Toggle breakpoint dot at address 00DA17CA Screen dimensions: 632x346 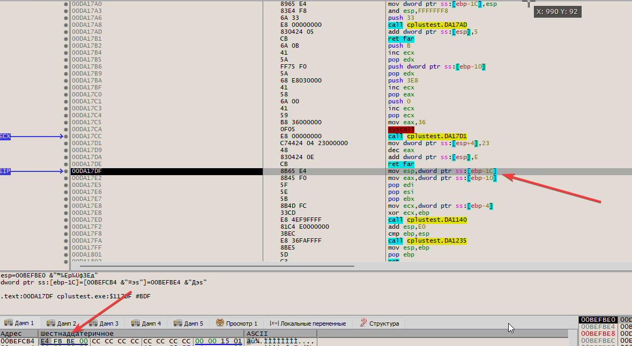66,130
